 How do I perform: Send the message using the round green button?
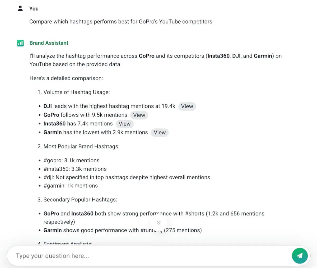pyautogui.click(x=300, y=256)
